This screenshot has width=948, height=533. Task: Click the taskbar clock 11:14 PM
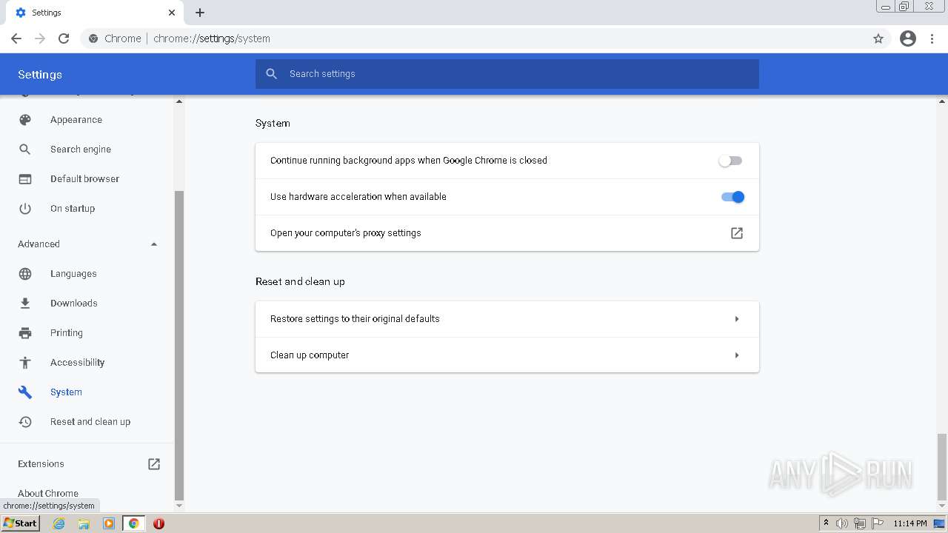pyautogui.click(x=910, y=523)
